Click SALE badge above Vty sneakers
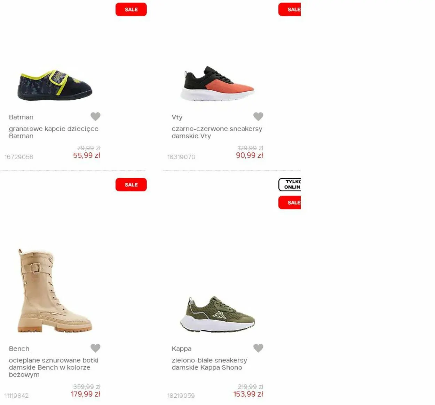Screen dimensions: 435x405 tap(290, 9)
